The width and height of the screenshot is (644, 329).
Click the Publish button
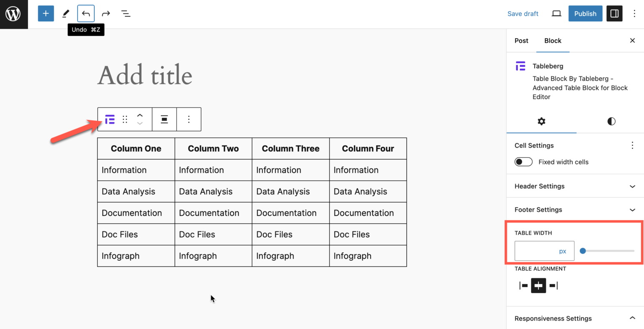pos(585,13)
